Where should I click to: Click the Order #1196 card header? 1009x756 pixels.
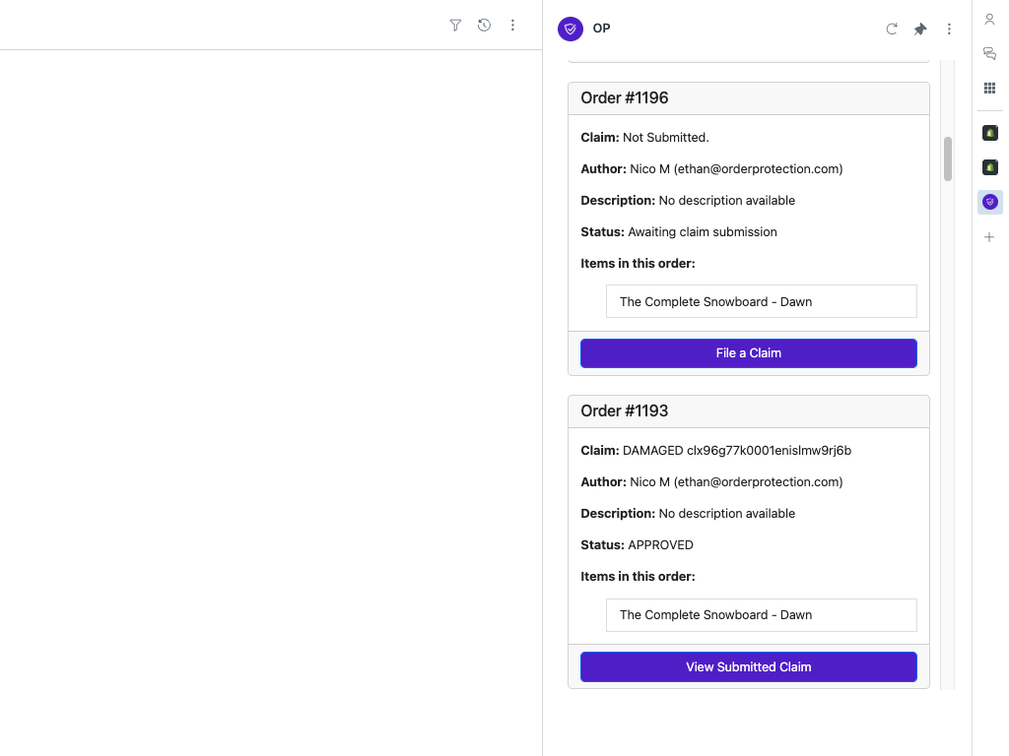(749, 98)
